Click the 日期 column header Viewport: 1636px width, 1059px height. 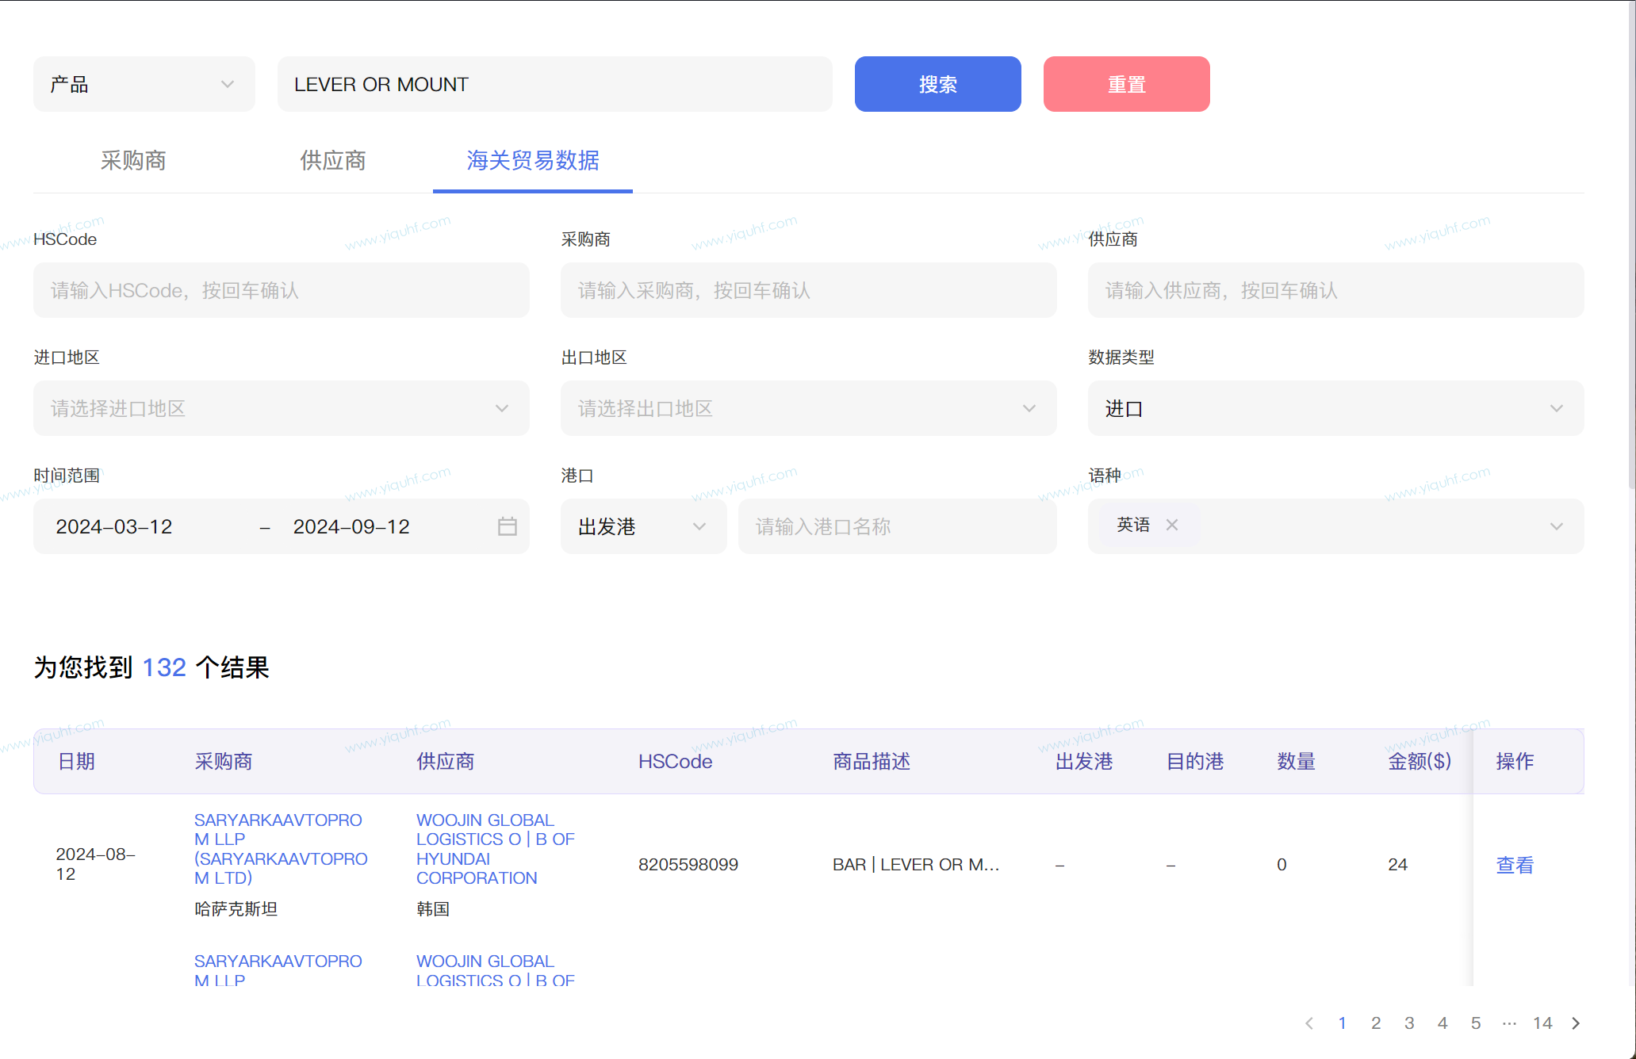77,762
